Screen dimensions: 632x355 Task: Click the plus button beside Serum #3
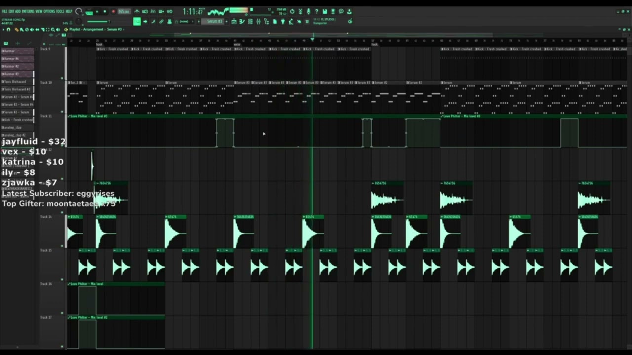point(227,22)
